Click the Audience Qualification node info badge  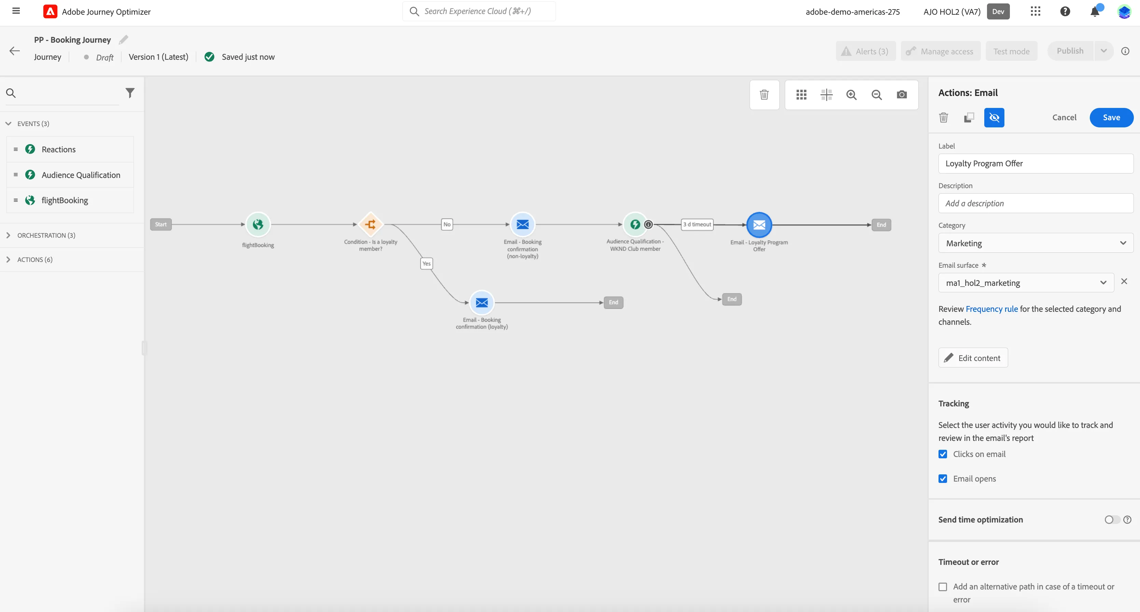pos(648,224)
